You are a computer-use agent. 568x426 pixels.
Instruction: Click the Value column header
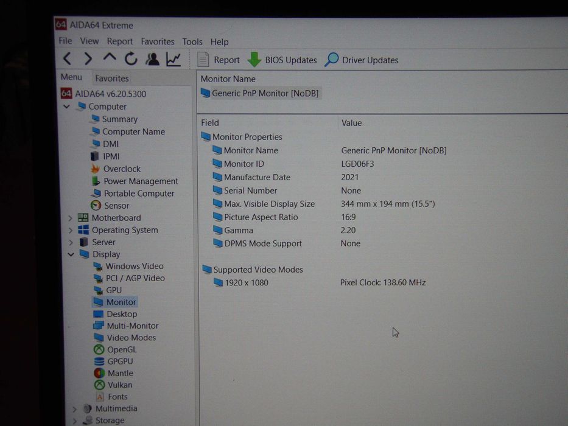click(x=351, y=123)
